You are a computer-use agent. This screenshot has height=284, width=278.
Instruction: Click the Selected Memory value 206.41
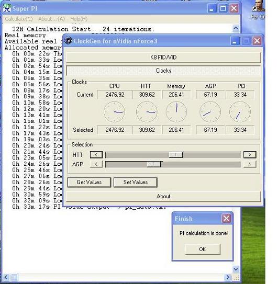pyautogui.click(x=176, y=130)
